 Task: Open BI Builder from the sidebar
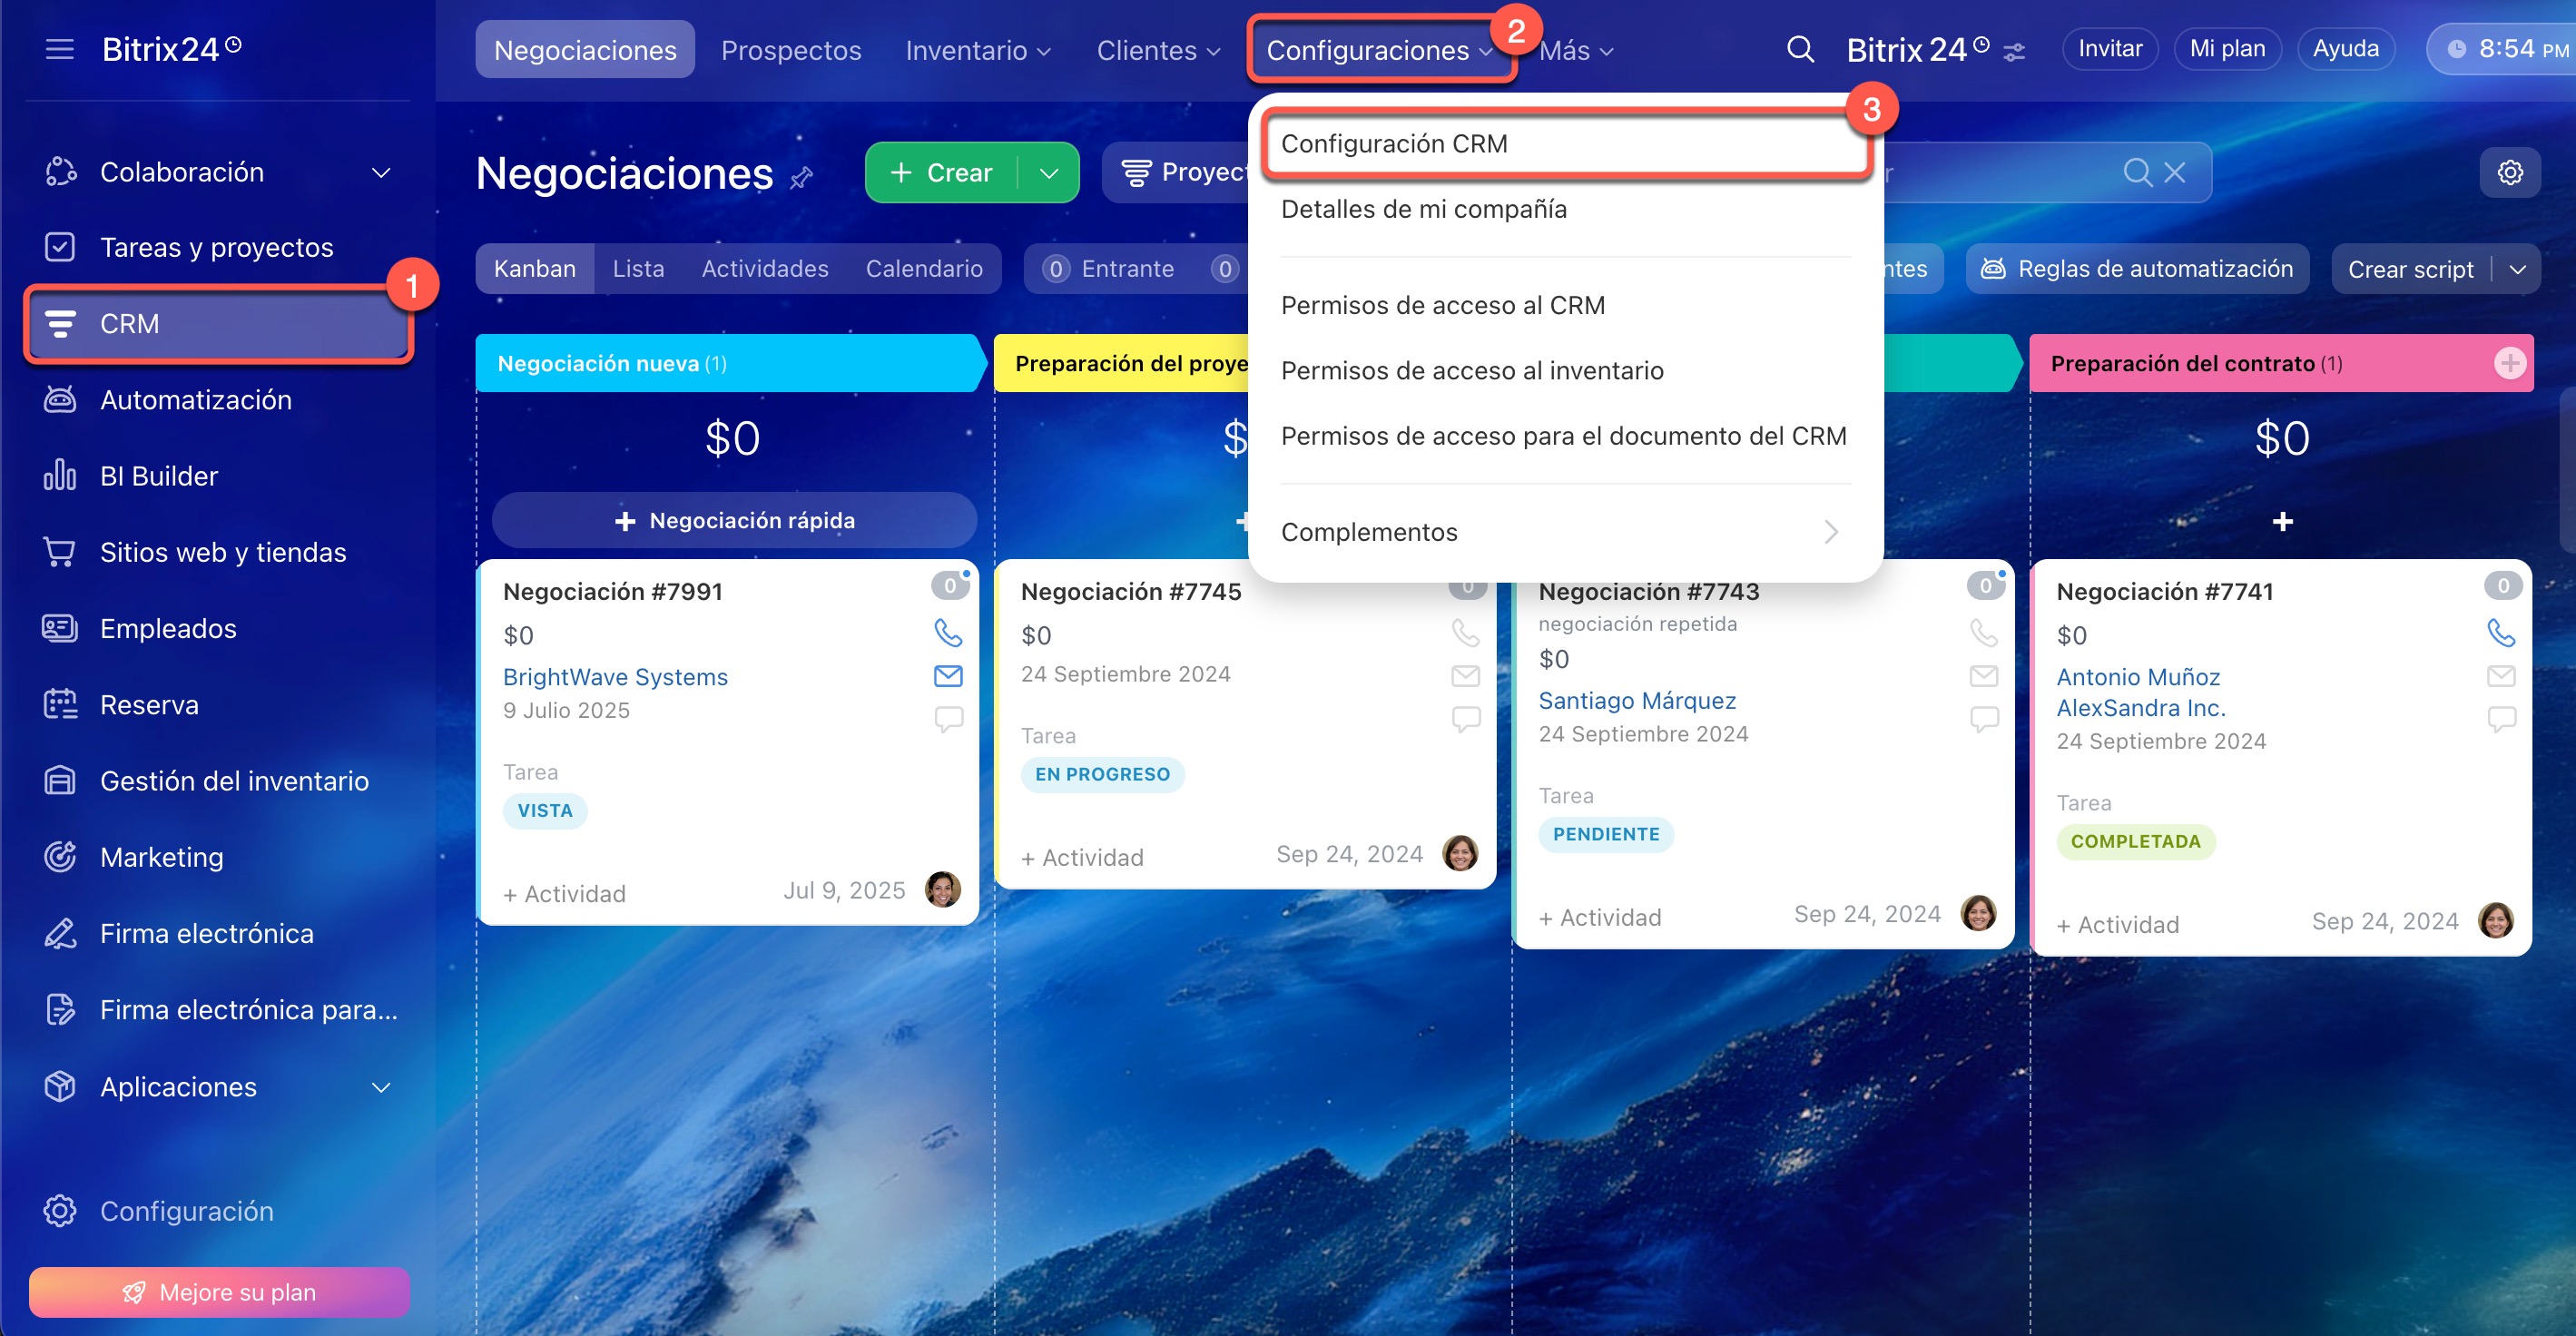pos(158,476)
